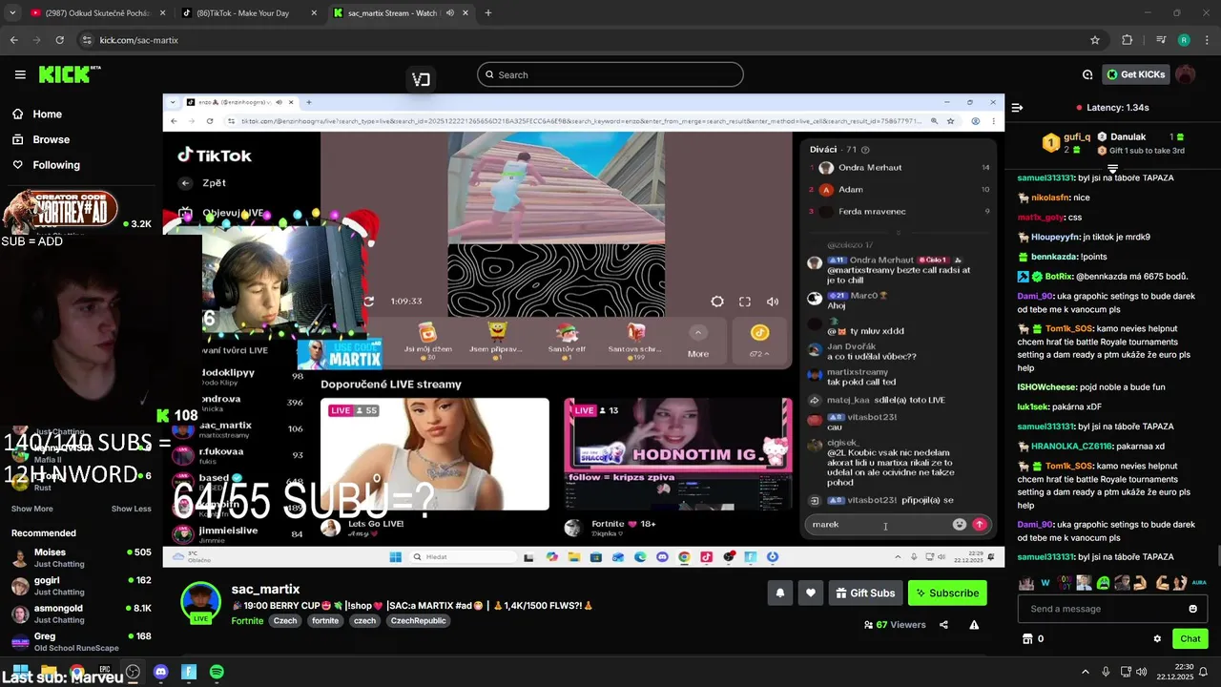Click the Subscribe button

coord(947,593)
